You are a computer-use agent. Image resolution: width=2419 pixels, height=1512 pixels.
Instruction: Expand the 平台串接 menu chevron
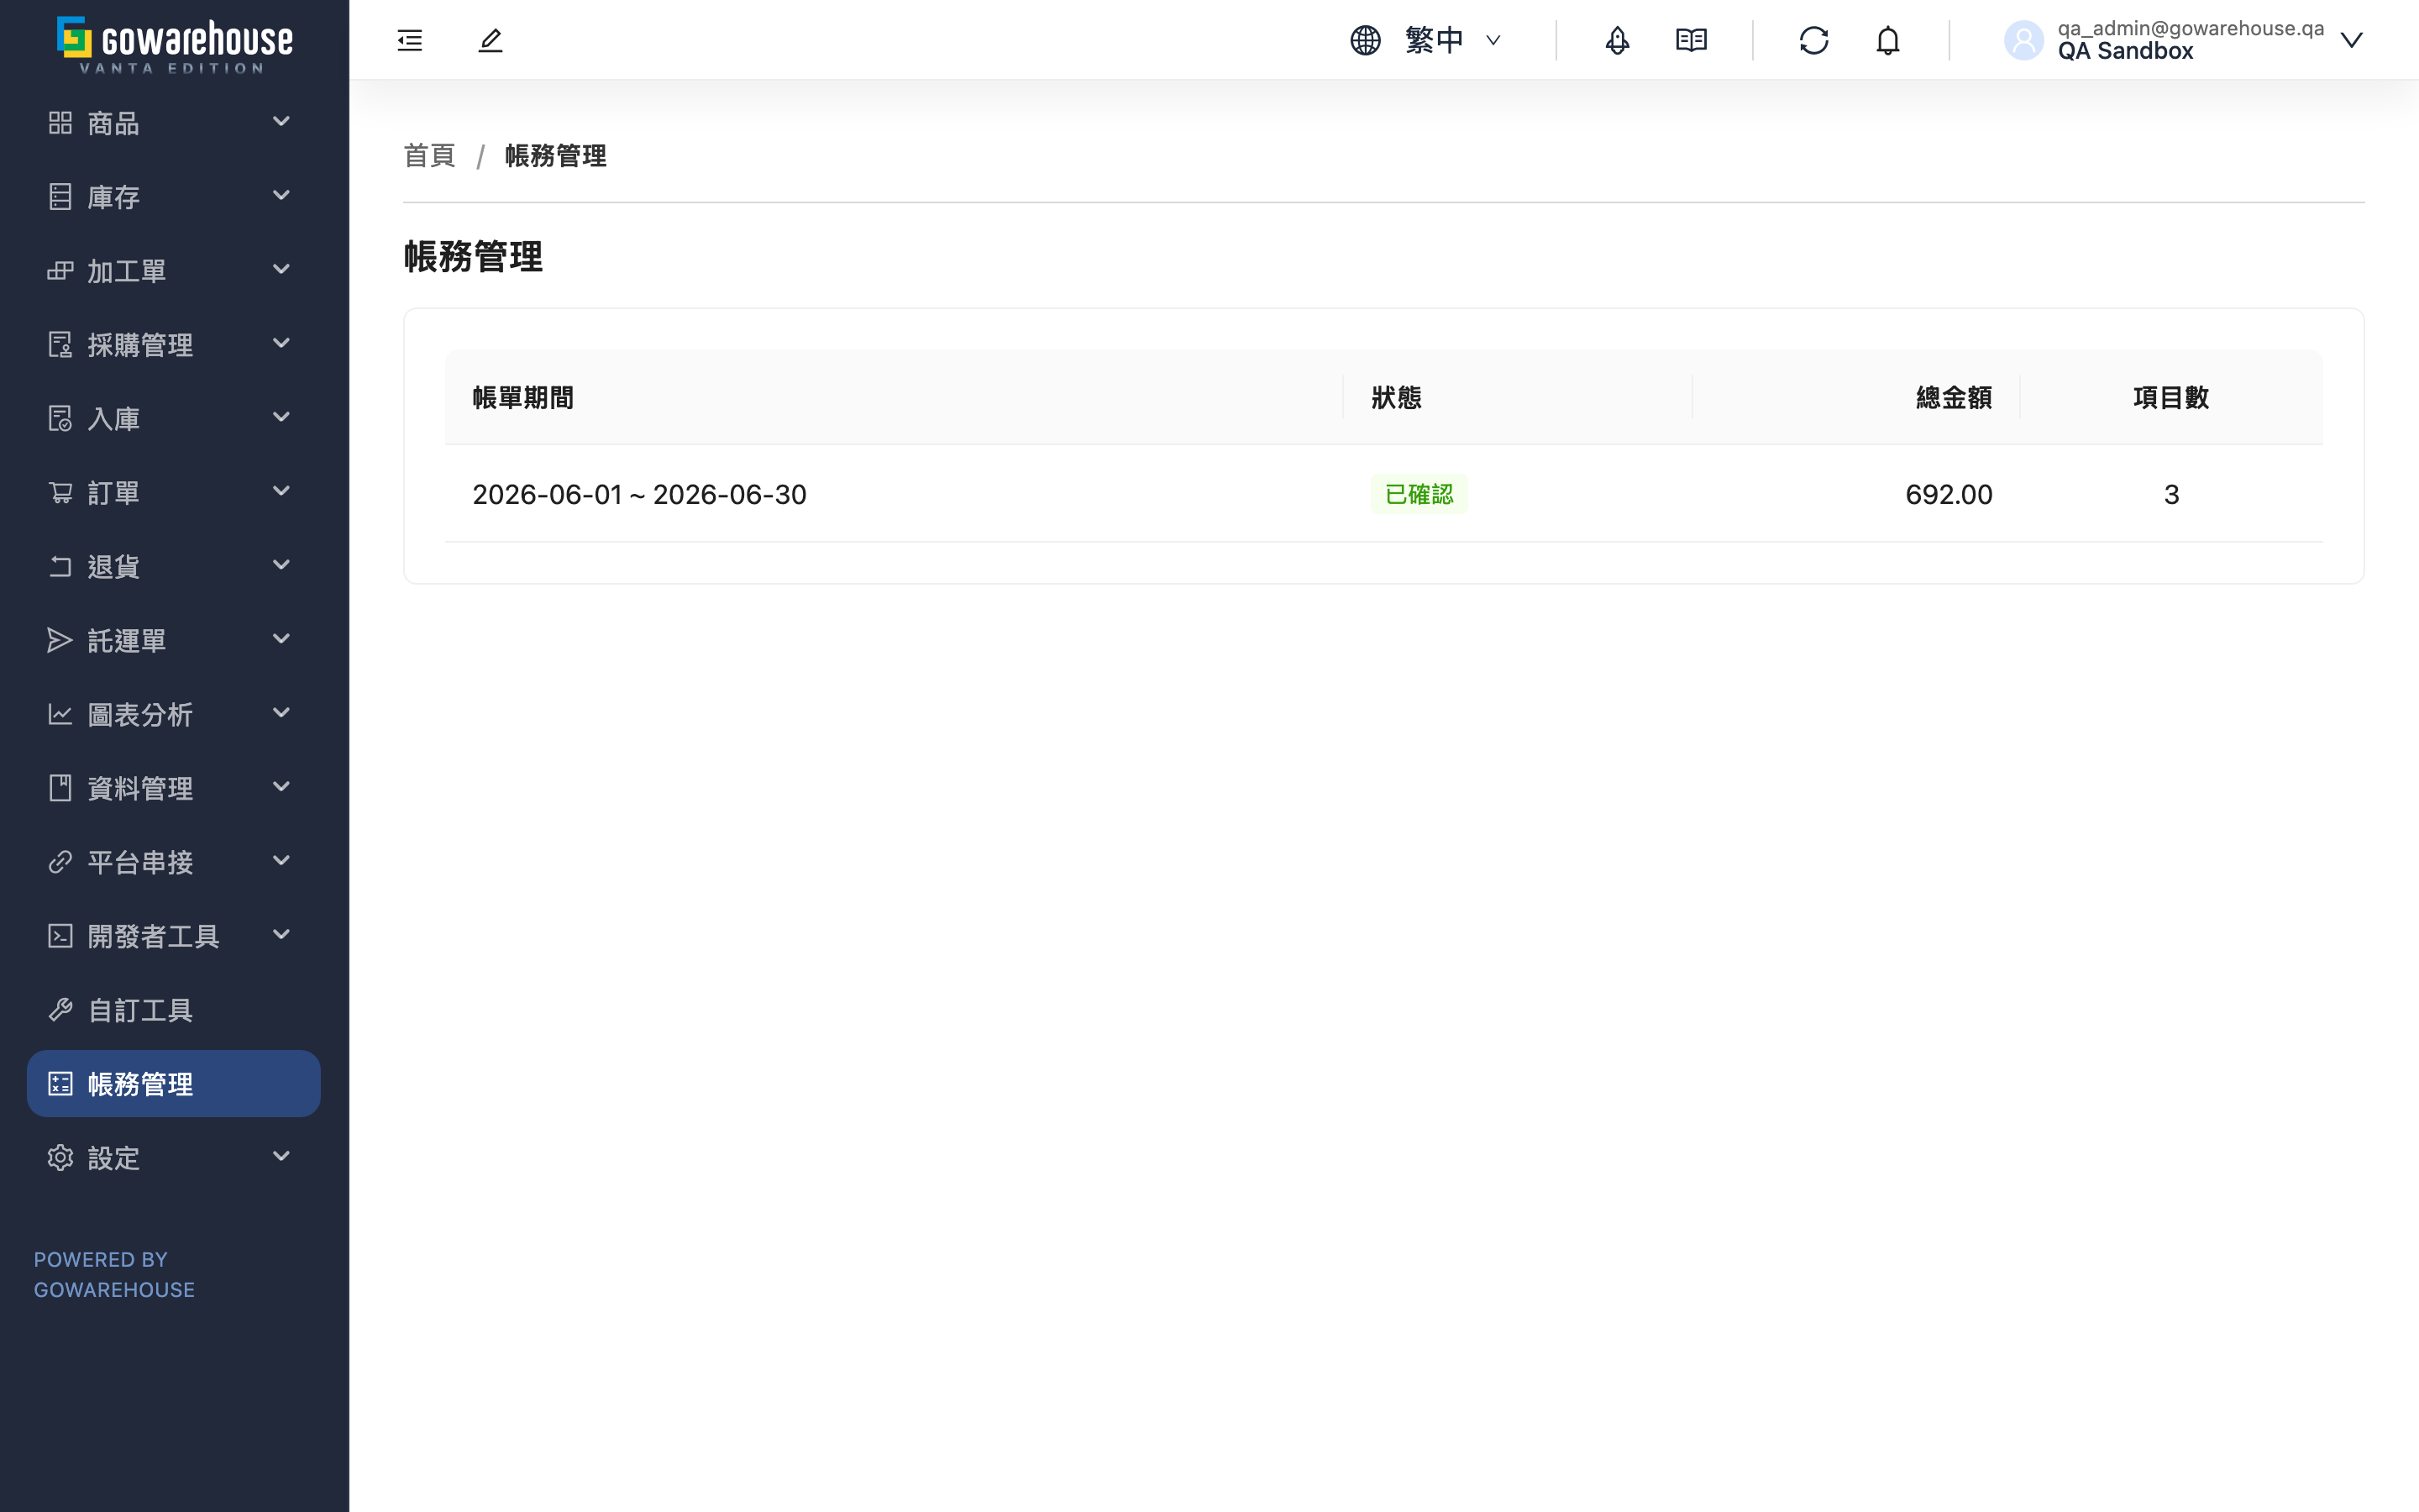tap(281, 861)
